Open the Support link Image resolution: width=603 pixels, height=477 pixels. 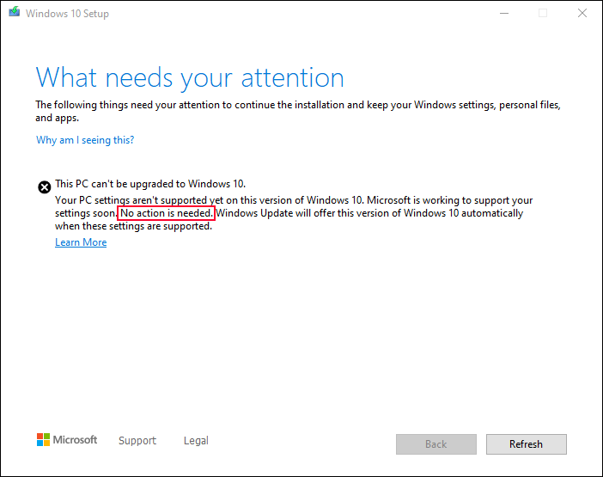[x=137, y=440]
